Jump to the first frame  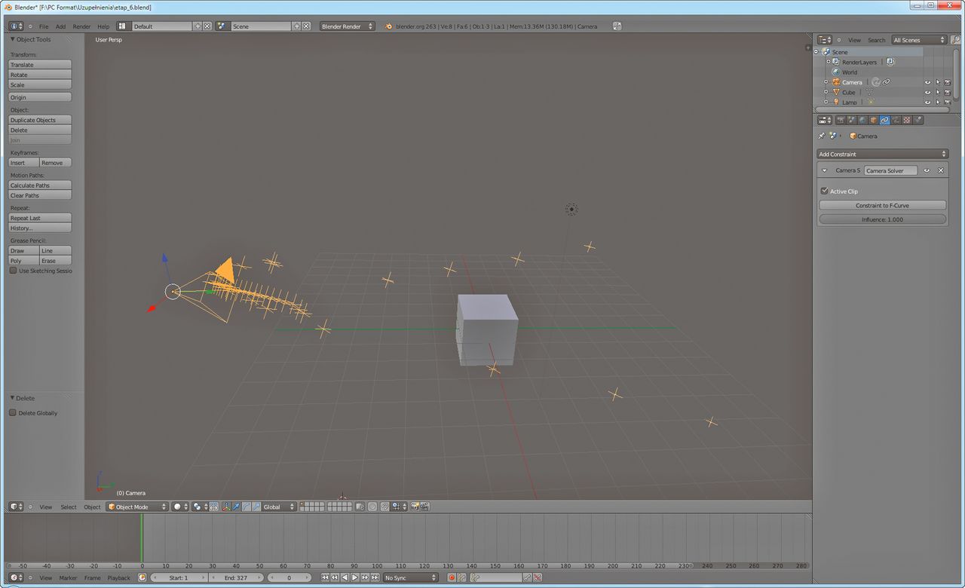(x=325, y=577)
